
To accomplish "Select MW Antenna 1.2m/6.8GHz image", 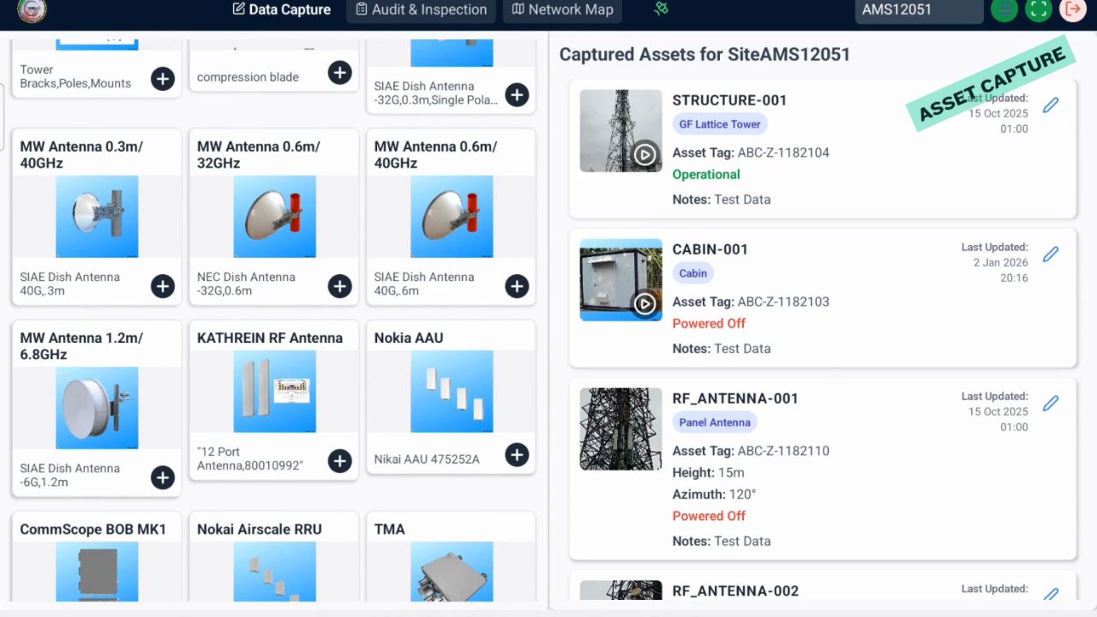I will tap(97, 408).
